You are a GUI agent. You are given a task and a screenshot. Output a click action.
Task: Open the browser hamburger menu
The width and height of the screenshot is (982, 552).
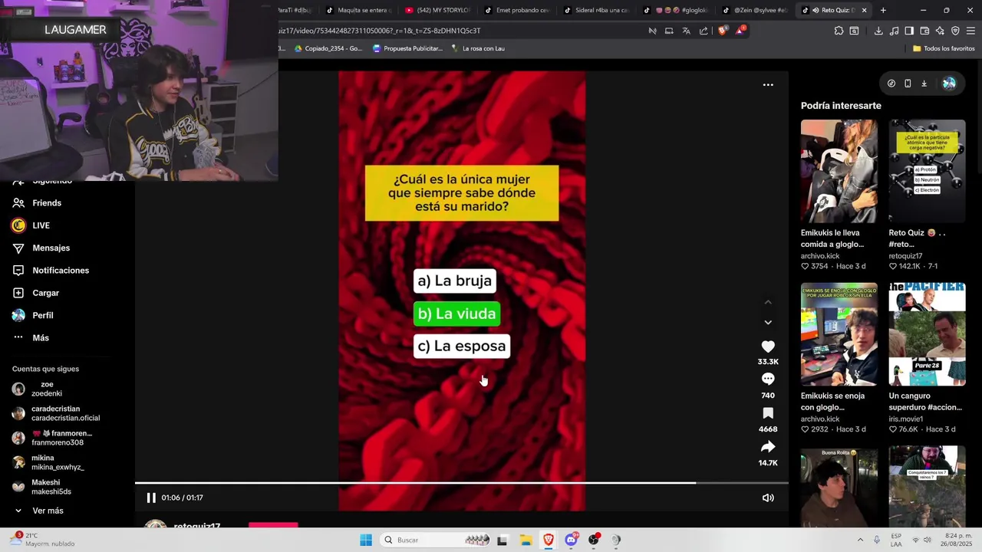coord(970,31)
